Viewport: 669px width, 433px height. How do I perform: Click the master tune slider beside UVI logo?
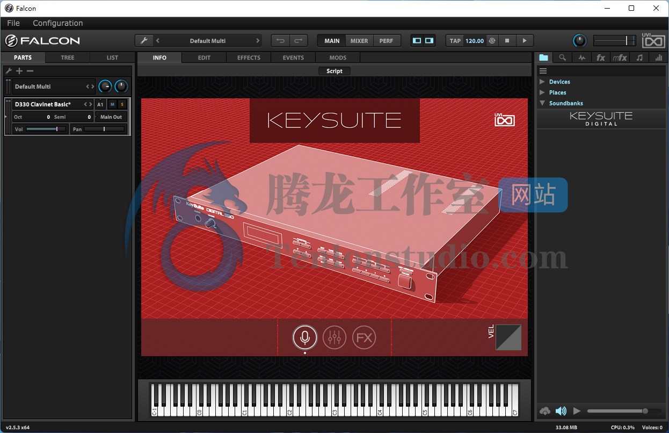click(615, 41)
